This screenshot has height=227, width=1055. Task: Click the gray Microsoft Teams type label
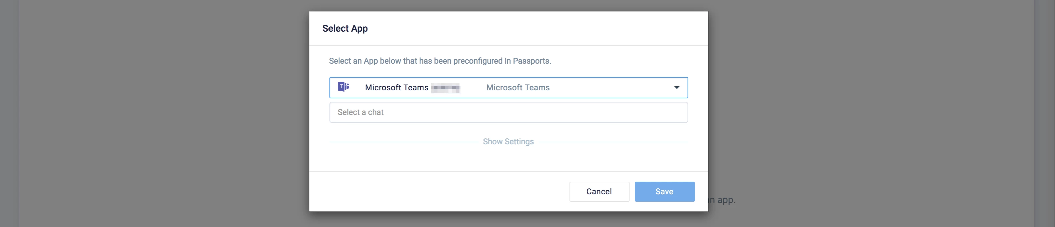pyautogui.click(x=518, y=88)
